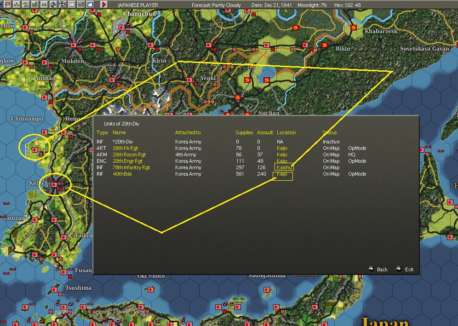This screenshot has height=326, width=458.
Task: Click the globe toolbar icon
Action: [53, 5]
